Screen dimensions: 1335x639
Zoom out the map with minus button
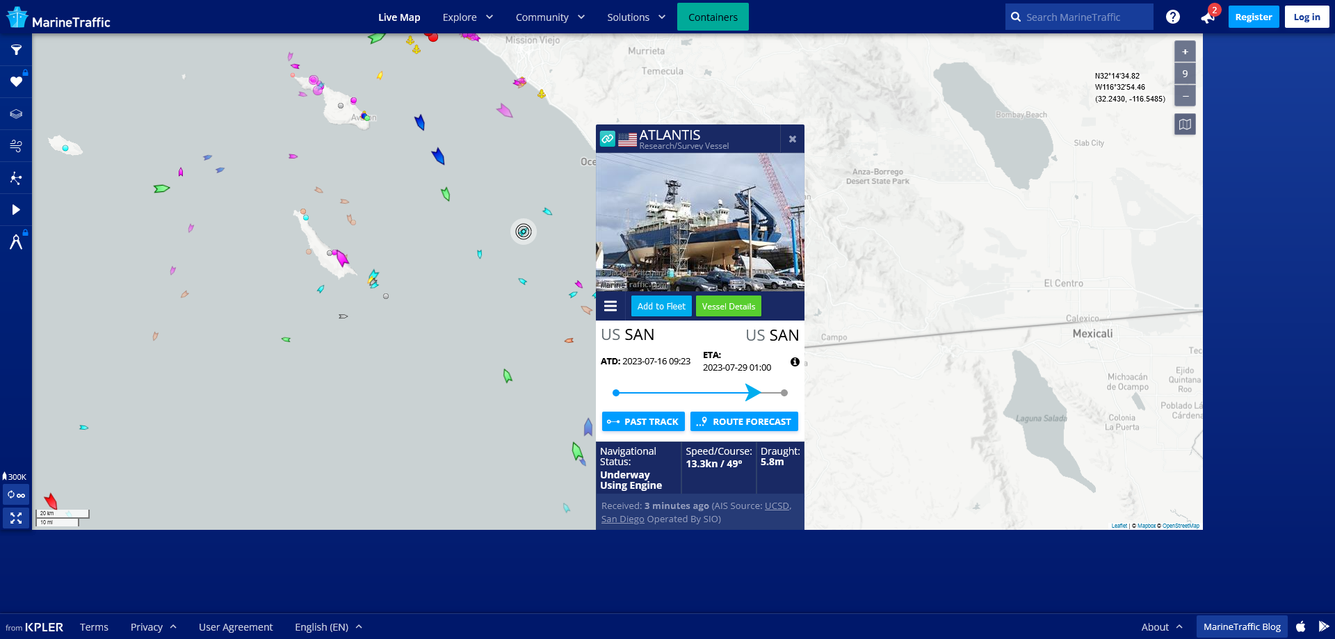(1185, 95)
